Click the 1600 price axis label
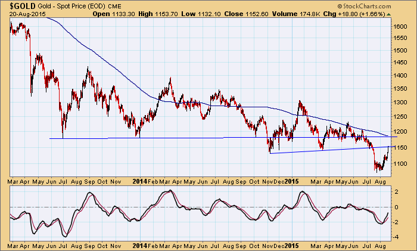417x251 pixels. [x=400, y=27]
